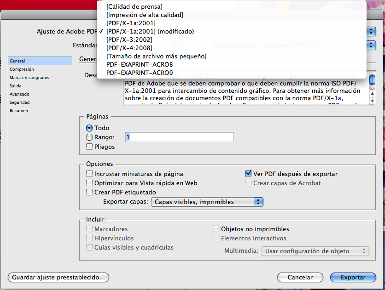This screenshot has width=385, height=290.
Task: Toggle Elementos interactivos checkbox
Action: 216,239
